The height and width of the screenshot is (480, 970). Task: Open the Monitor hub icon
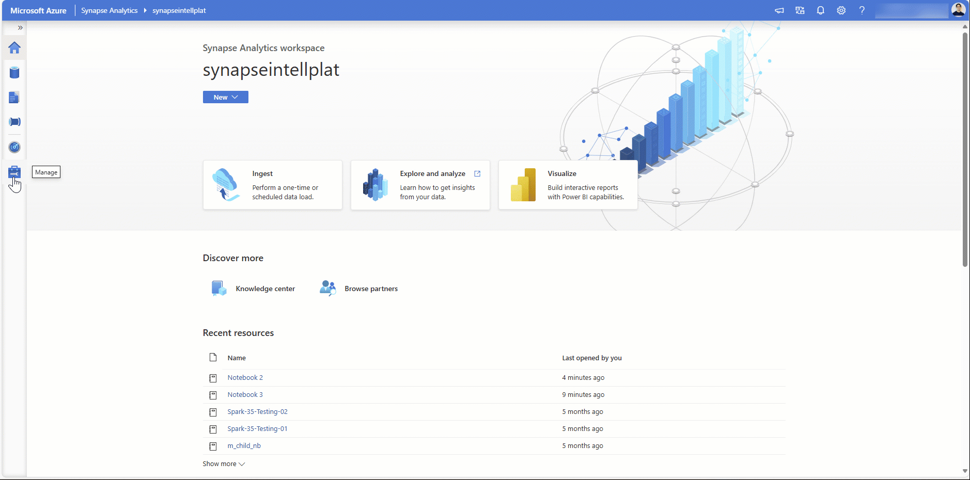14,147
